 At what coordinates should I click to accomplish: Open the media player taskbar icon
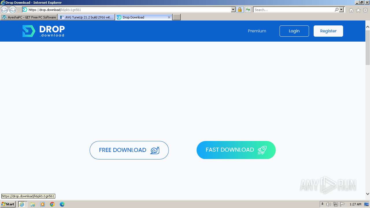[42, 204]
